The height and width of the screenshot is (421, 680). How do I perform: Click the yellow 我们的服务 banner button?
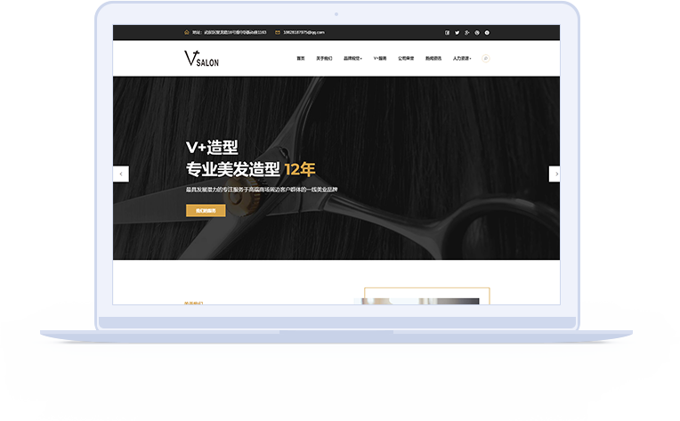click(206, 211)
